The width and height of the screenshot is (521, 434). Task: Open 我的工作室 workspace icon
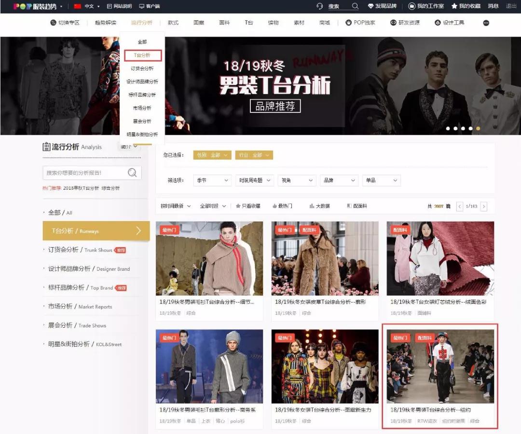point(411,6)
